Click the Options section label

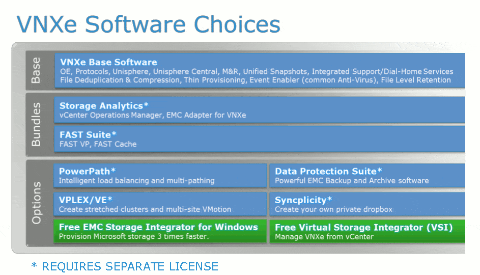point(37,203)
